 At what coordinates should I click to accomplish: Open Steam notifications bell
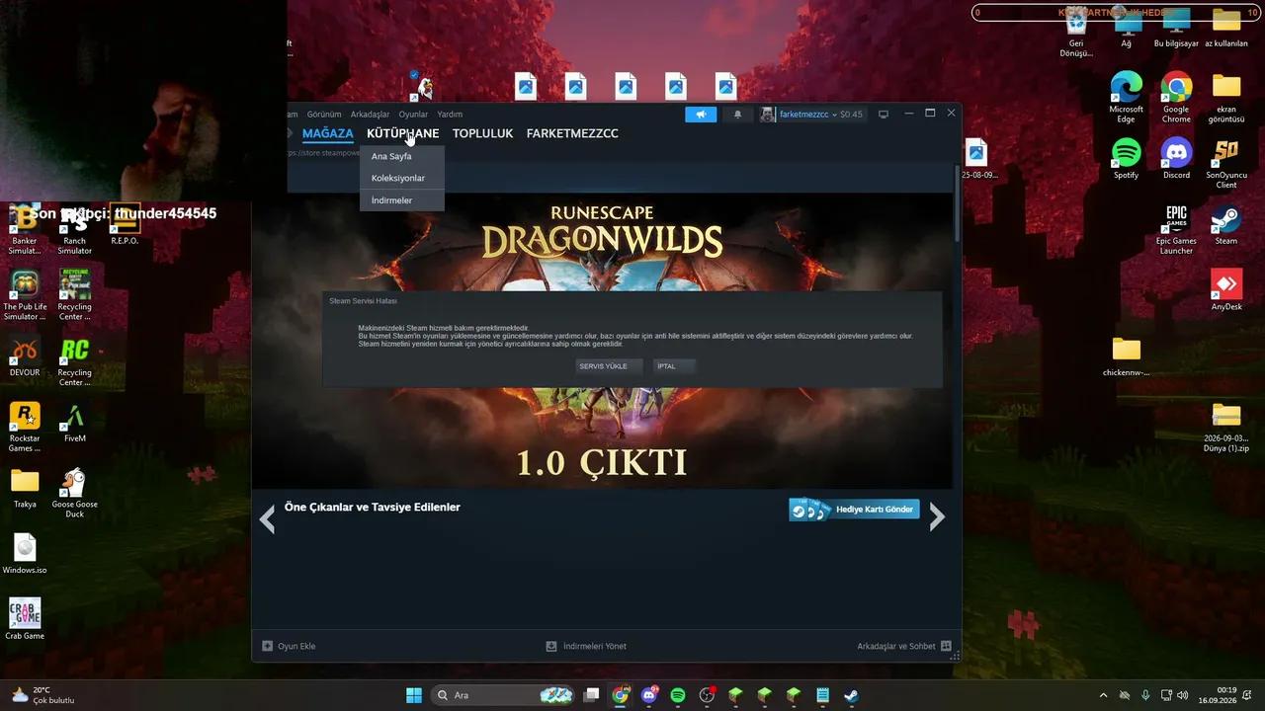click(737, 115)
